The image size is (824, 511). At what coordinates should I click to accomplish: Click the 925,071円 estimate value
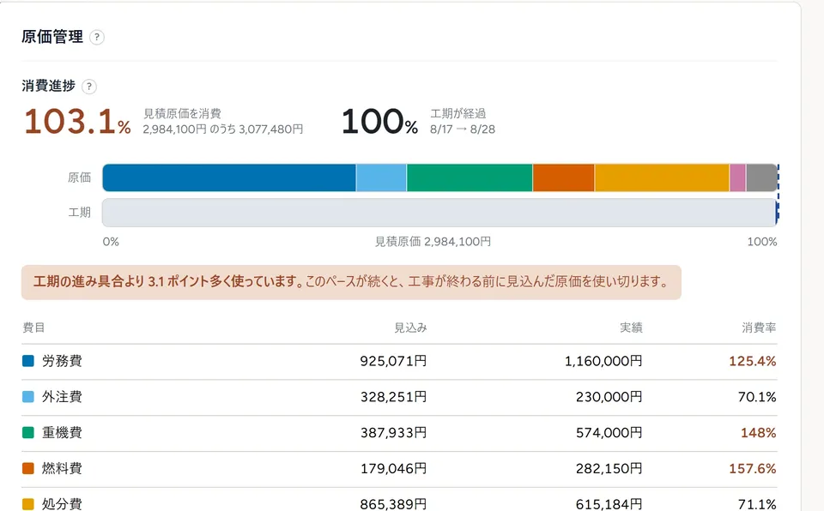[393, 361]
